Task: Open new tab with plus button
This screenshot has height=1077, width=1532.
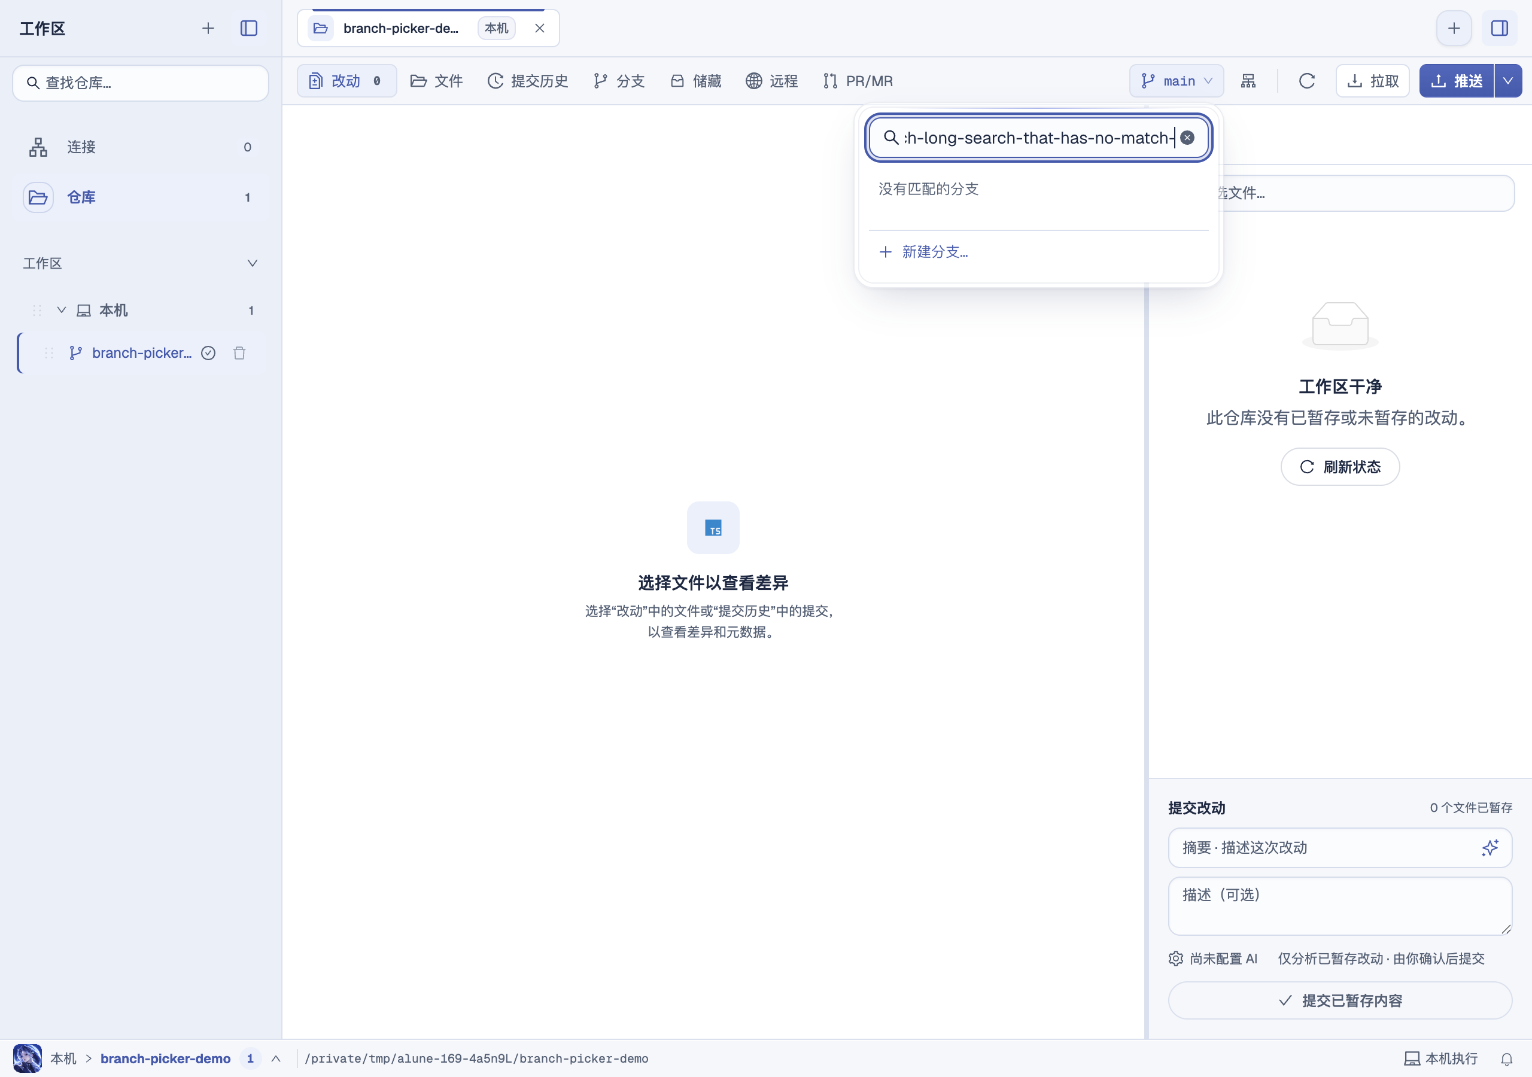Action: pos(1454,28)
